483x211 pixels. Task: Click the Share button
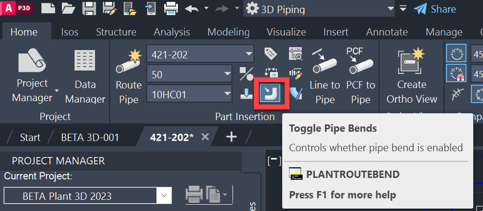(x=435, y=9)
